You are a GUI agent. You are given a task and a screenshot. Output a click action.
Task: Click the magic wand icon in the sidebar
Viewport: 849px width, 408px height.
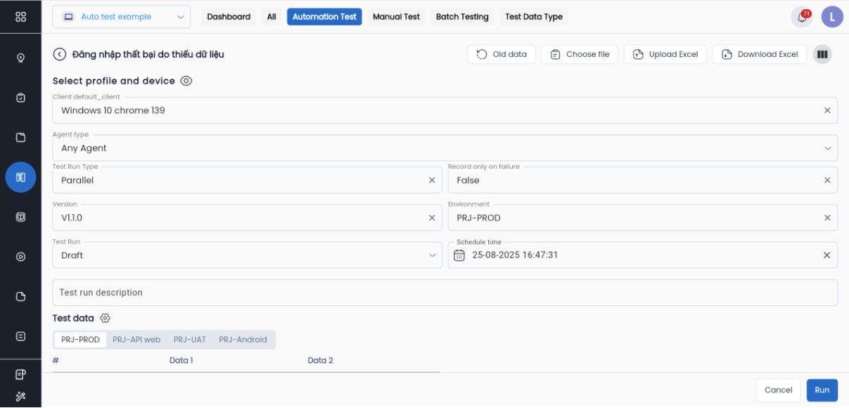(x=20, y=396)
